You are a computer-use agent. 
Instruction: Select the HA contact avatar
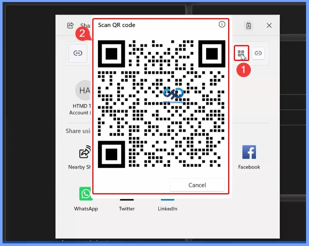(x=84, y=90)
